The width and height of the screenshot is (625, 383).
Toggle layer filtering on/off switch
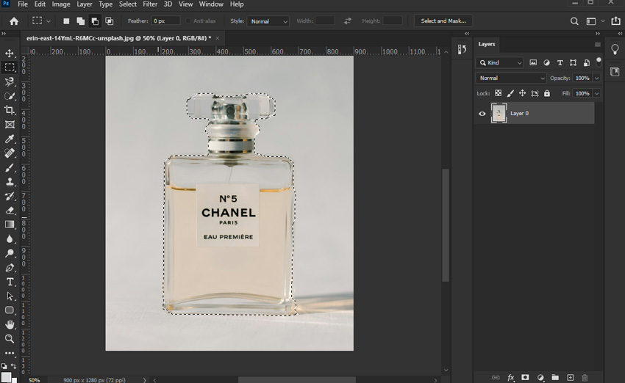599,62
